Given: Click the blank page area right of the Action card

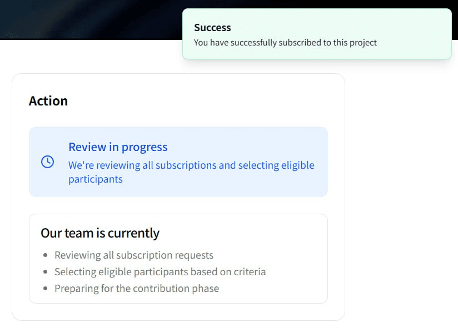Looking at the screenshot, I should click(400, 194).
